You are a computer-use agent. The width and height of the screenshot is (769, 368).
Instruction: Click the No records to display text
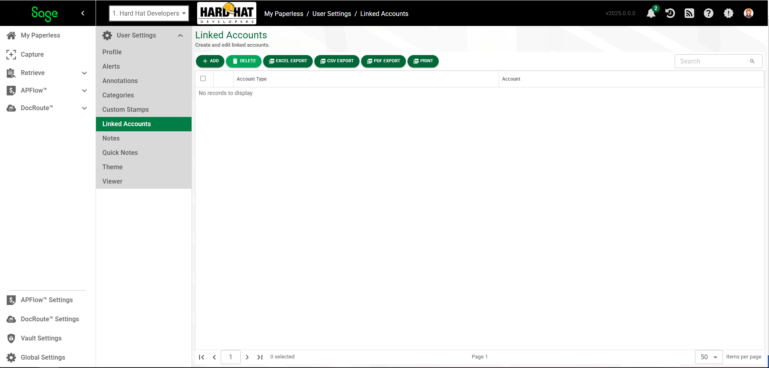[x=226, y=93]
